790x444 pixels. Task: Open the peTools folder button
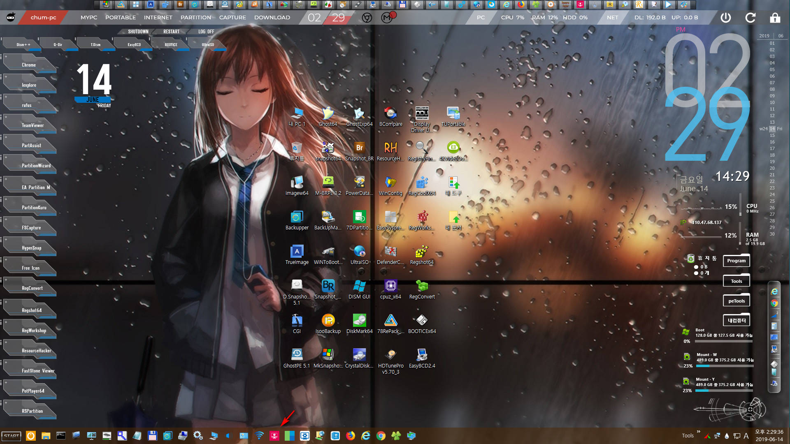736,301
